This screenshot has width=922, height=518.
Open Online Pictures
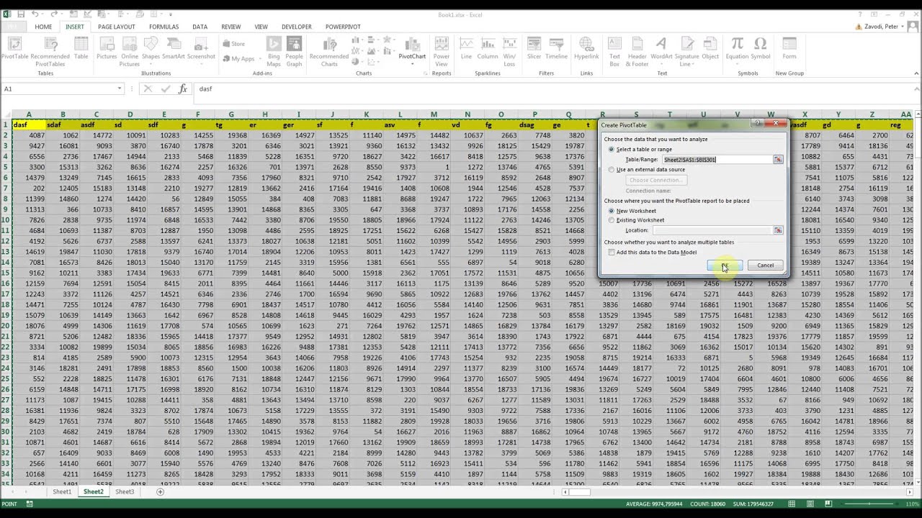[x=130, y=50]
